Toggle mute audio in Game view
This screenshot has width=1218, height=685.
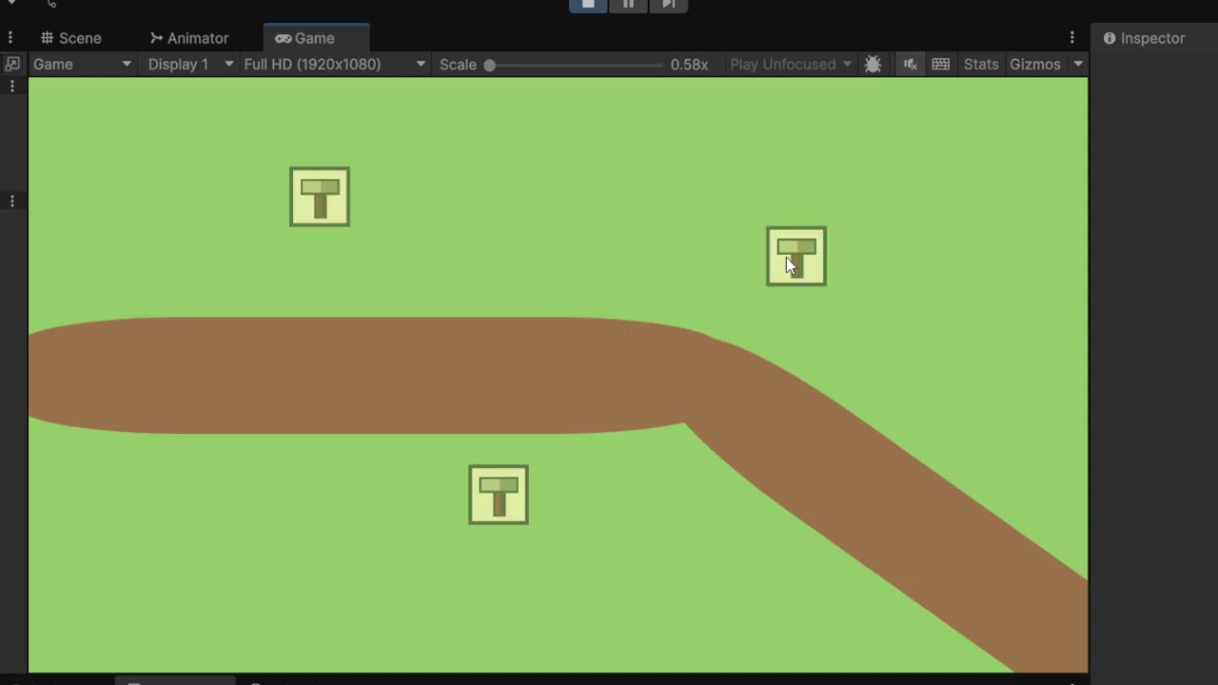[911, 64]
